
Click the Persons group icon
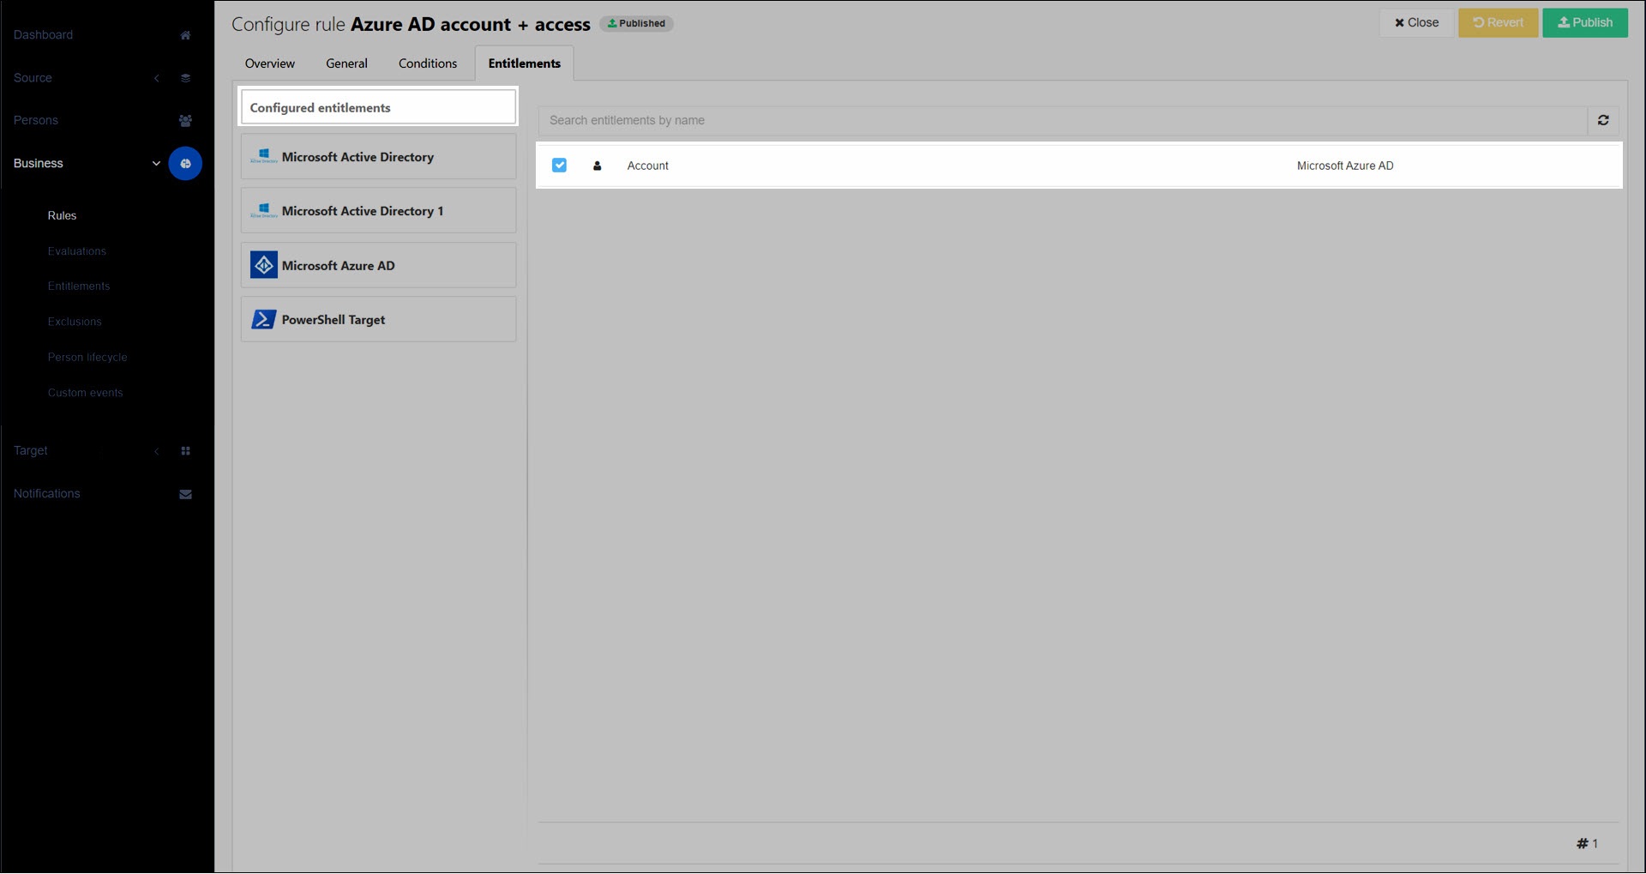point(185,121)
